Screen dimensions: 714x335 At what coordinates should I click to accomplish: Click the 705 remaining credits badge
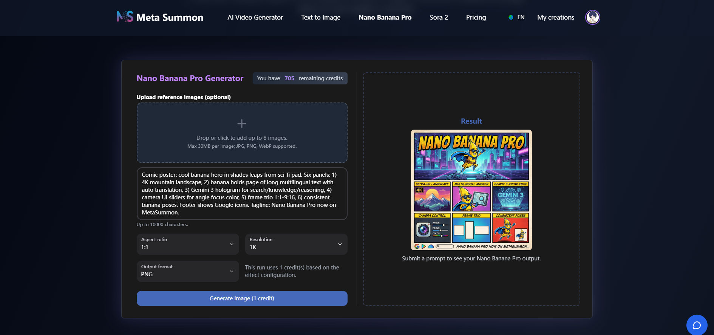click(x=300, y=78)
